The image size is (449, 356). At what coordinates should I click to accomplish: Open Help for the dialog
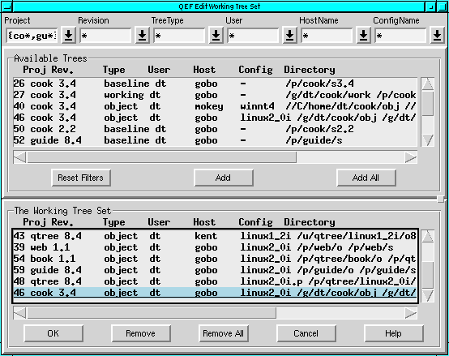point(393,333)
